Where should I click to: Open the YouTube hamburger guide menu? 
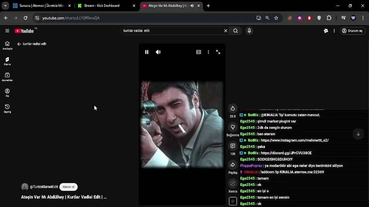pyautogui.click(x=7, y=31)
